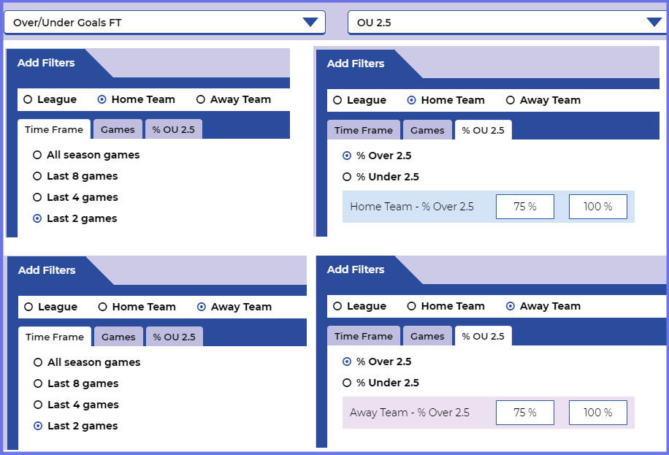
Task: Switch to % OU 2.5 tab in bottom-left panel
Action: (175, 337)
